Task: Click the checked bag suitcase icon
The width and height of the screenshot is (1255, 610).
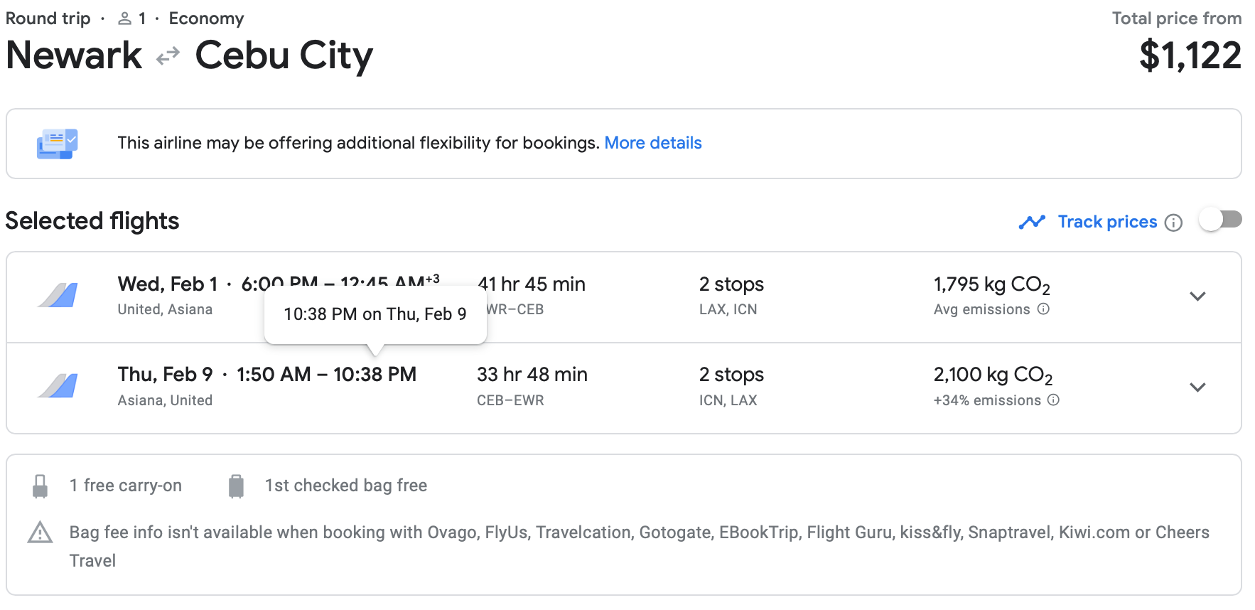Action: pyautogui.click(x=236, y=486)
